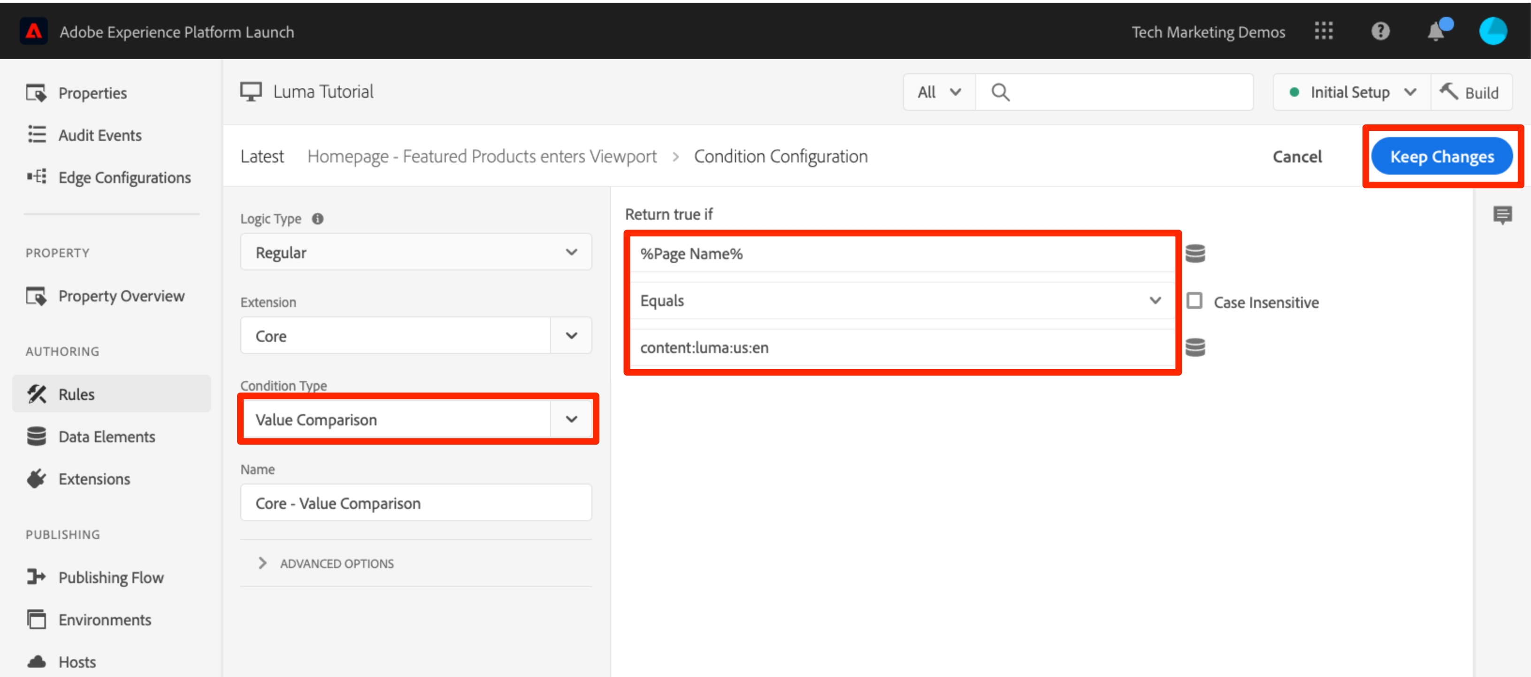
Task: Click the Cancel button
Action: 1297,157
